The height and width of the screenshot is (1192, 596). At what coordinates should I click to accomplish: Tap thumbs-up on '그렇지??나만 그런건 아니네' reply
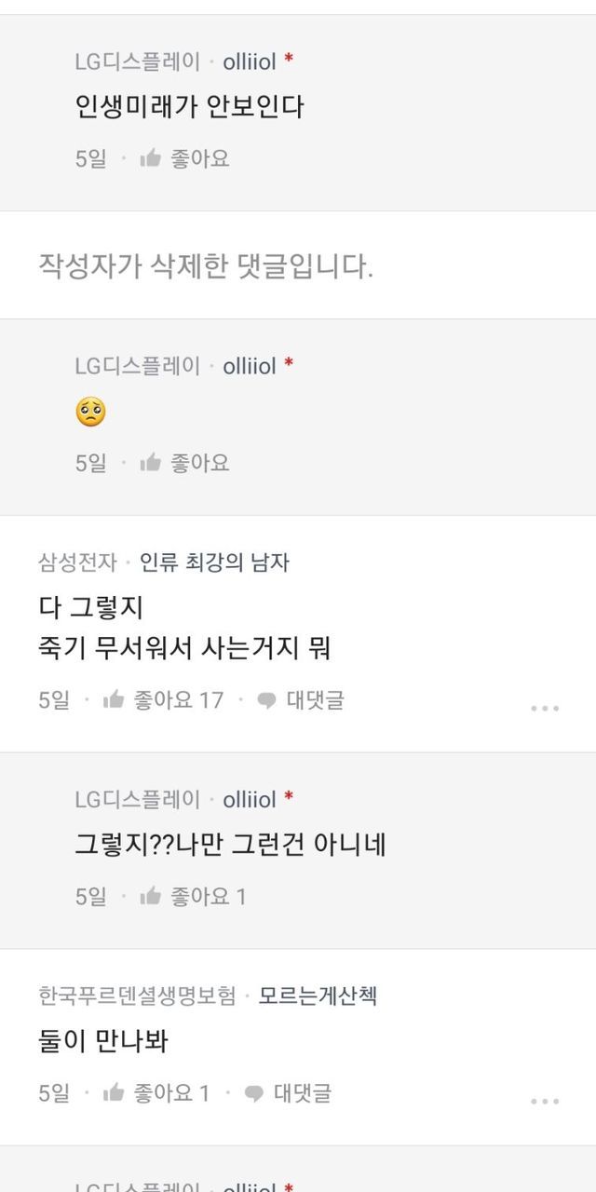(150, 897)
